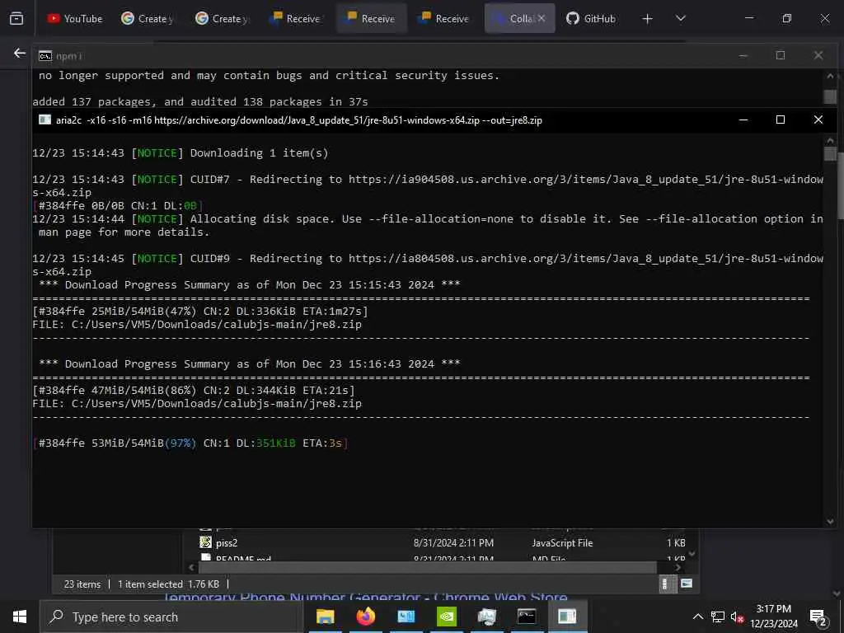Click the aria2c console window title icon
The height and width of the screenshot is (633, 844).
45,120
